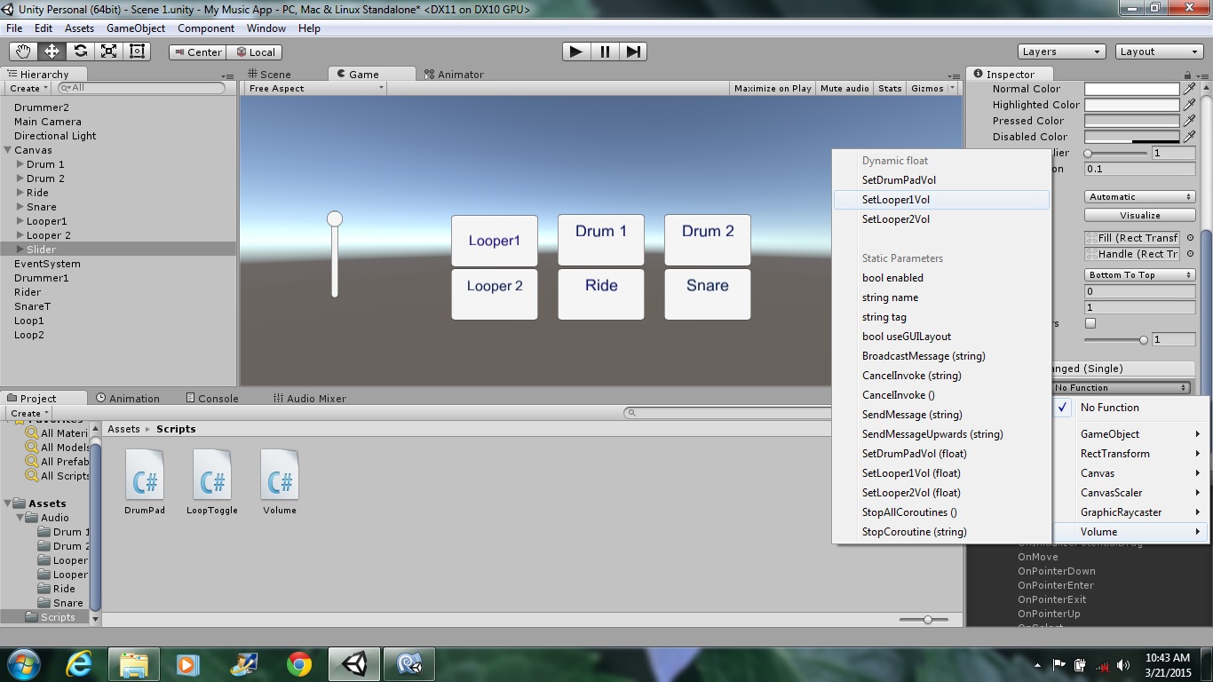The height and width of the screenshot is (682, 1213).
Task: Pick Pressed Color with eyedropper
Action: tap(1189, 121)
